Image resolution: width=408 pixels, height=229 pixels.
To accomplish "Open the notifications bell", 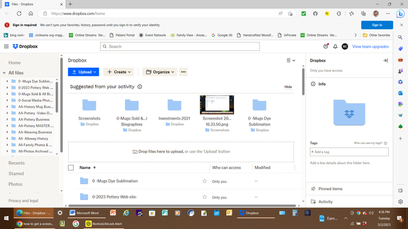I will (335, 46).
